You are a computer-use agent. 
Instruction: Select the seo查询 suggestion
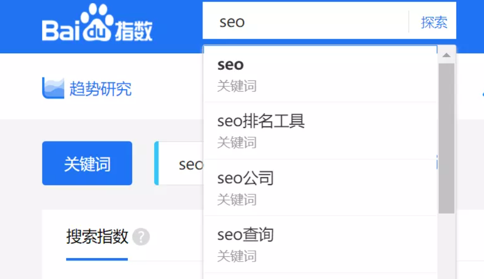tap(245, 235)
